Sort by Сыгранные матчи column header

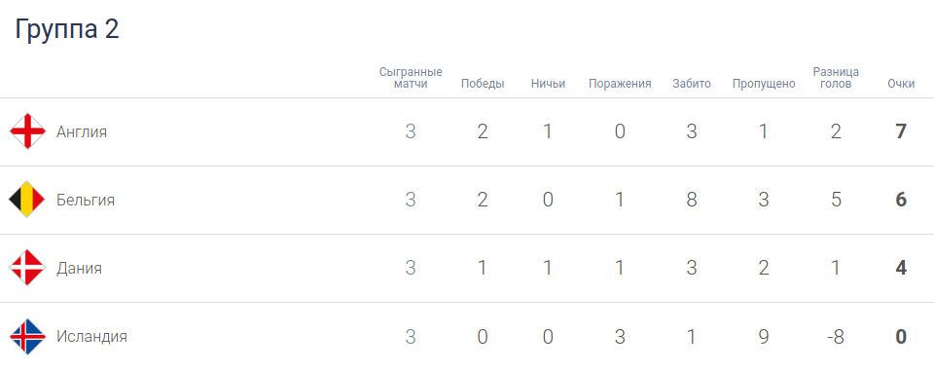411,78
